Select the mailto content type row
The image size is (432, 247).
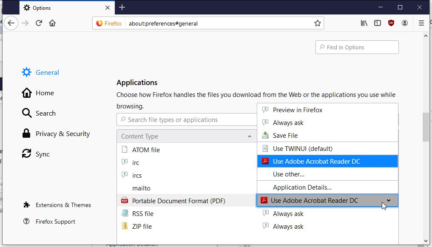coord(187,188)
